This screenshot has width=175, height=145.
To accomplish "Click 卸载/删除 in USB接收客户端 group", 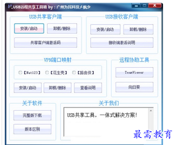I will (x=138, y=29).
